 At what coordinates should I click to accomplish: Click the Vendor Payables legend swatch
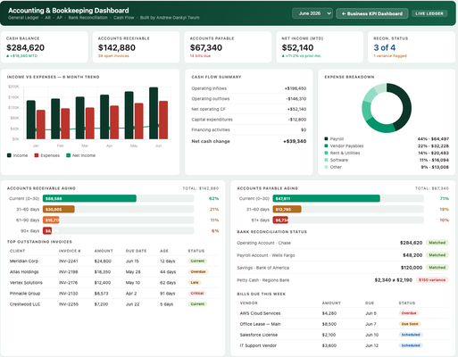(x=326, y=145)
